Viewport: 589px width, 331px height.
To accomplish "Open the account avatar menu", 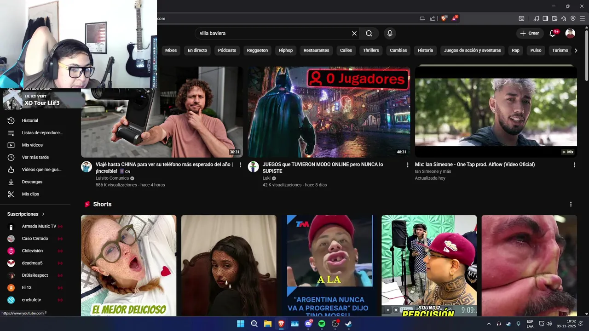I will tap(570, 33).
